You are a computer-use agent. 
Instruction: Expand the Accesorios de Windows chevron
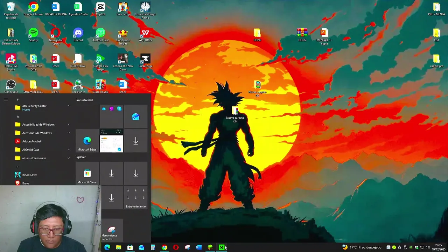point(68,133)
